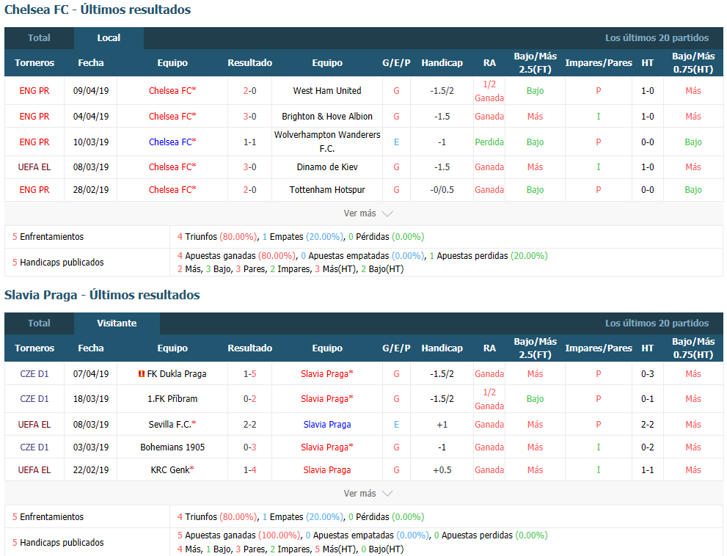The width and height of the screenshot is (727, 556).
Task: Click red flag icon next to FK Dukla Praga
Action: tap(142, 374)
